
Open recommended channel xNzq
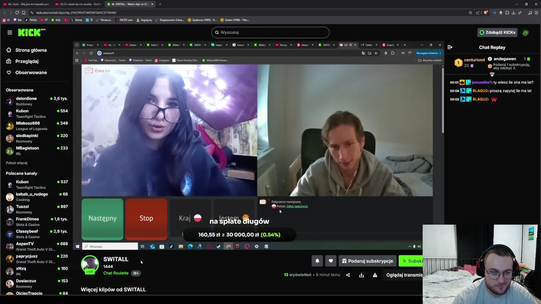tap(37, 271)
